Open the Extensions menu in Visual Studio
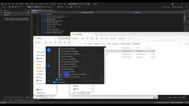 (53, 4)
